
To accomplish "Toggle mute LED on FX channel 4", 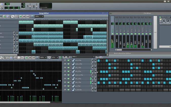I will coord(128,34).
